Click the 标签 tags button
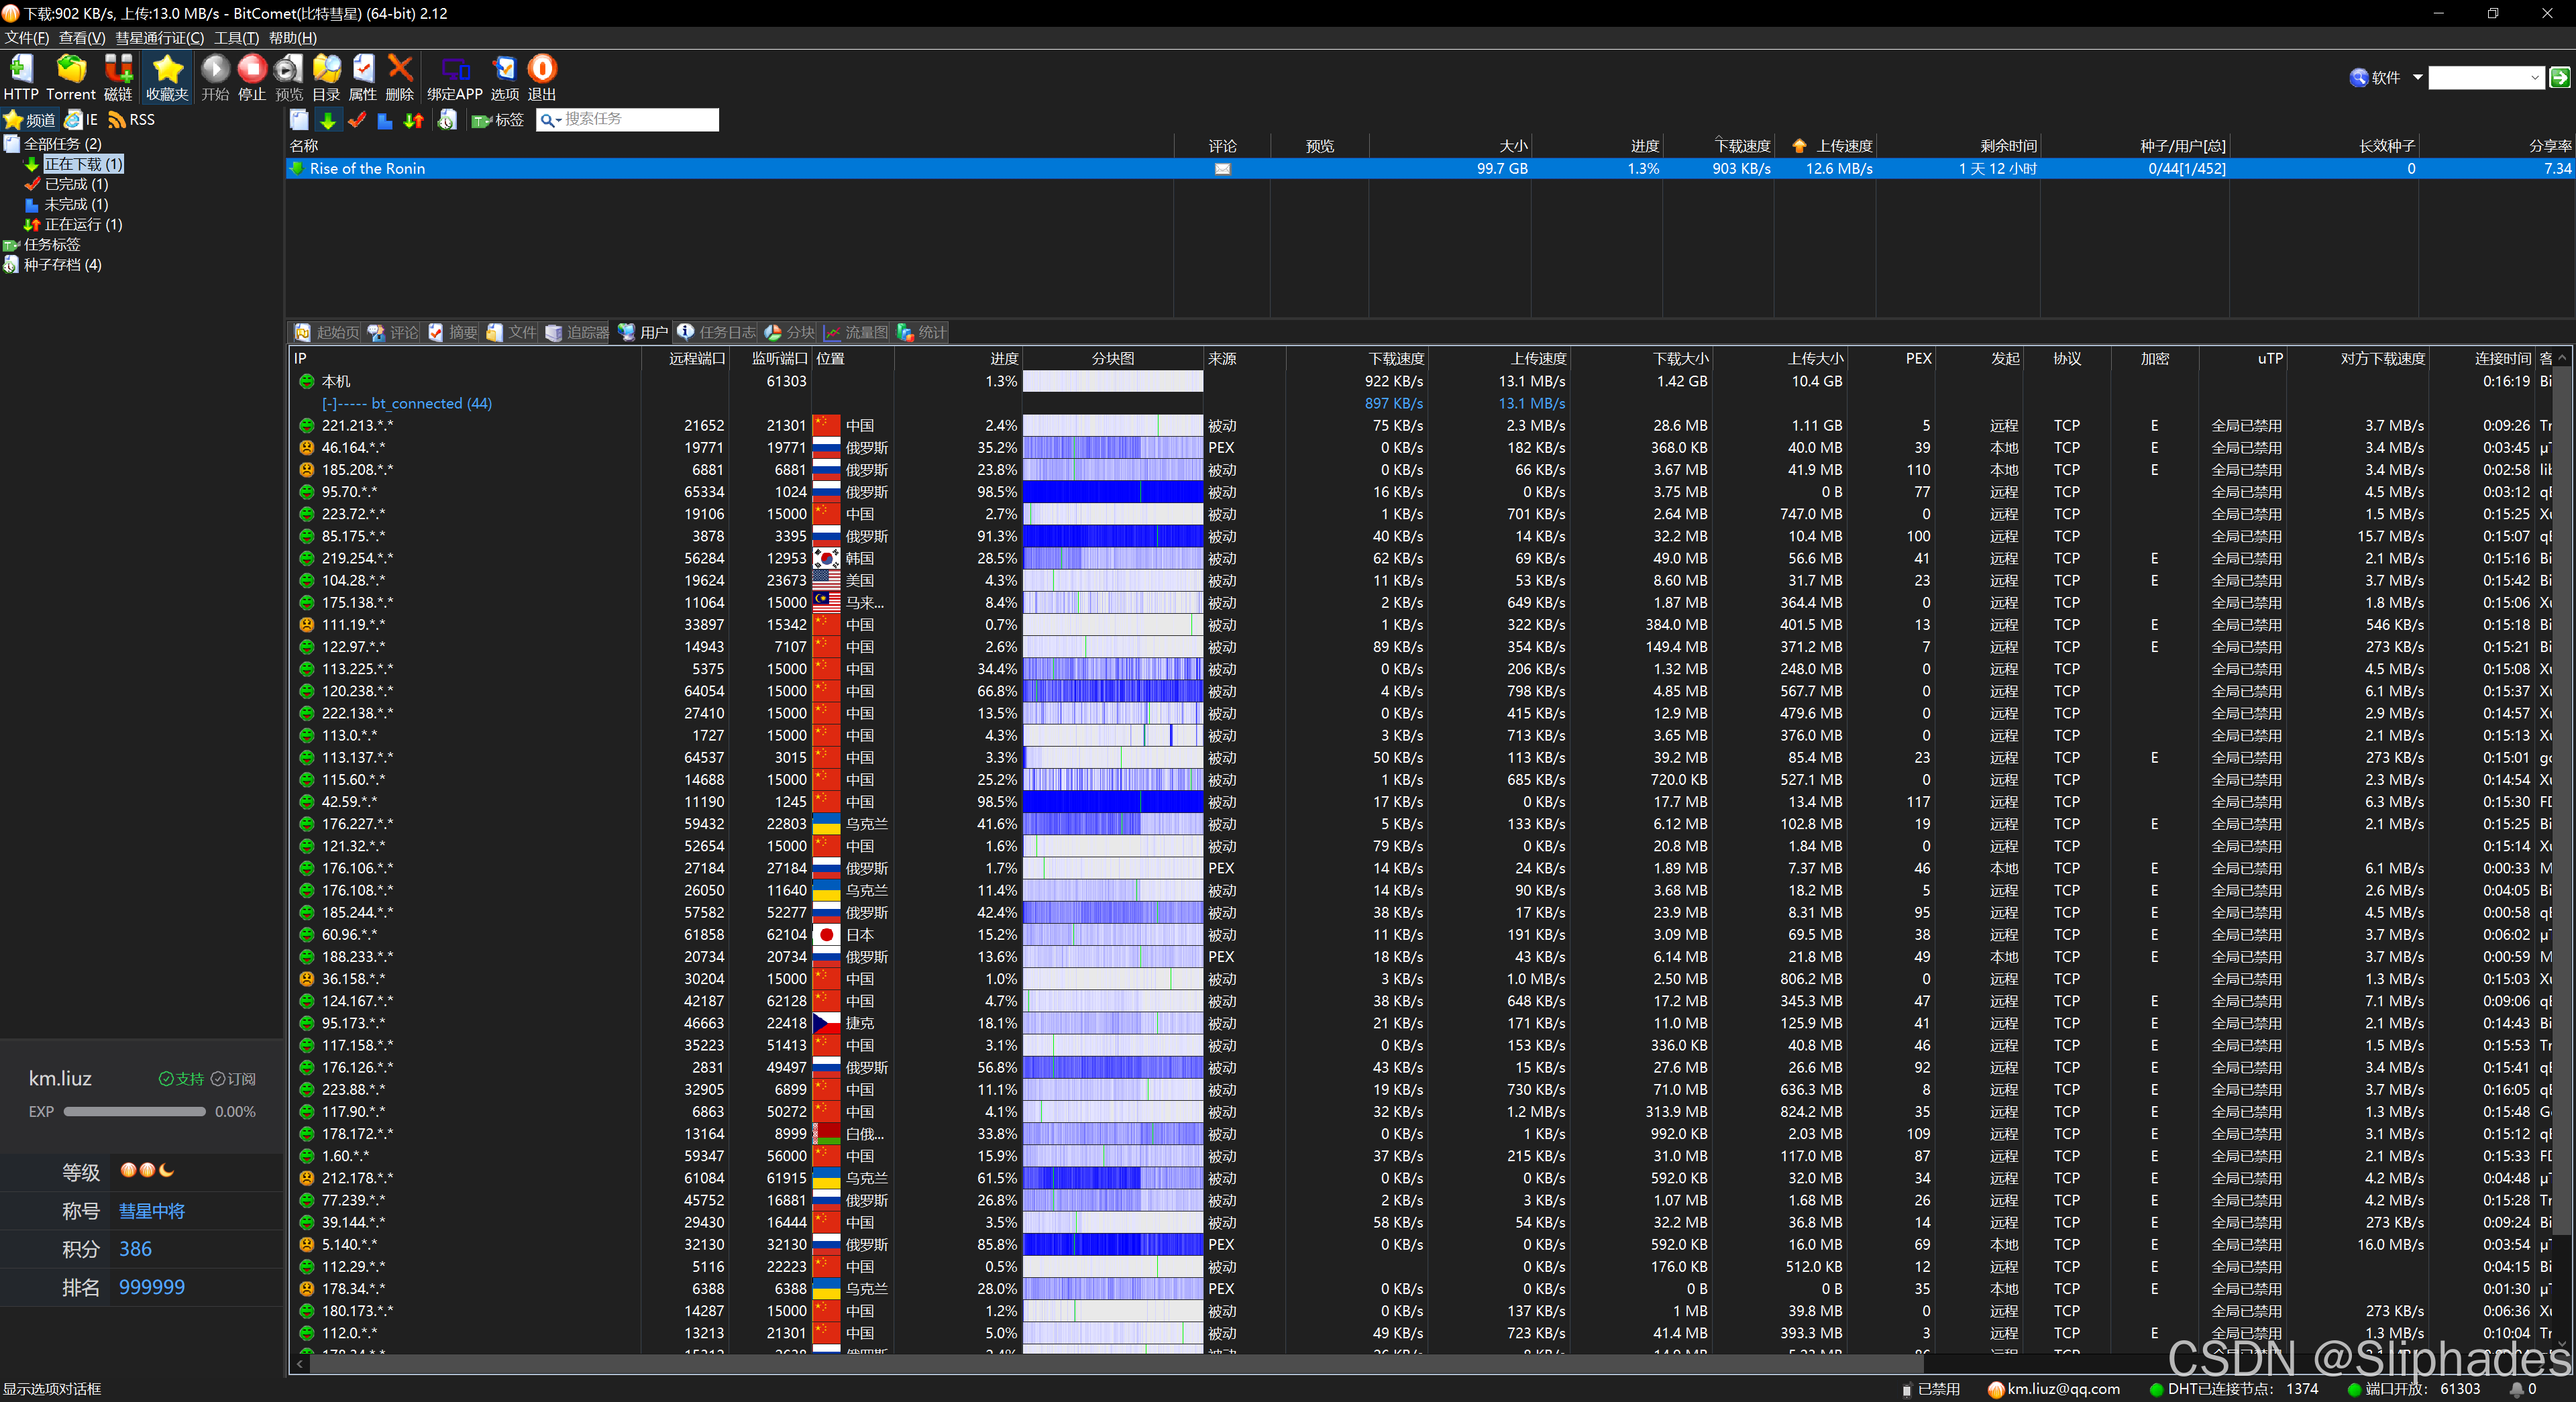The image size is (2576, 1402). (498, 120)
